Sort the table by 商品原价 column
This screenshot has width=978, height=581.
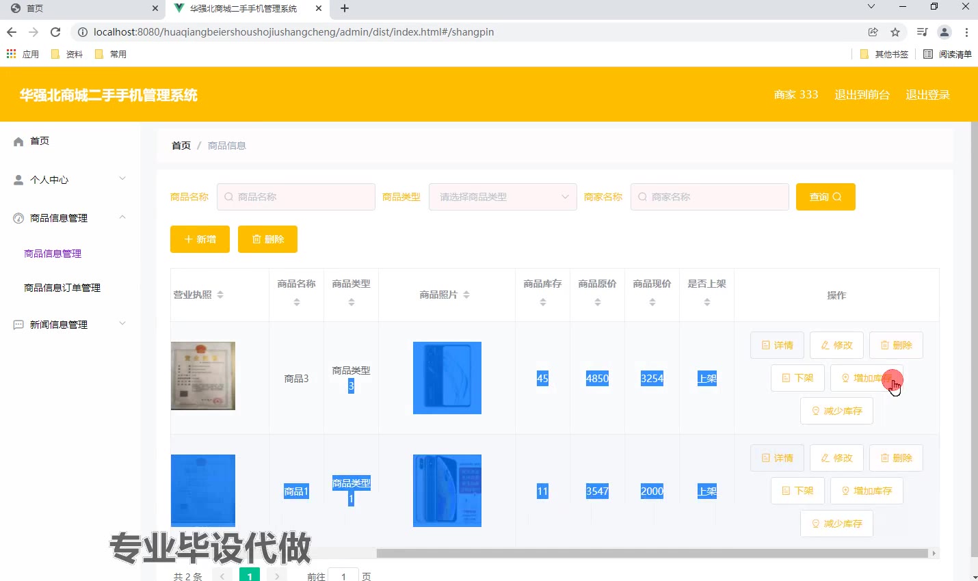(x=598, y=301)
